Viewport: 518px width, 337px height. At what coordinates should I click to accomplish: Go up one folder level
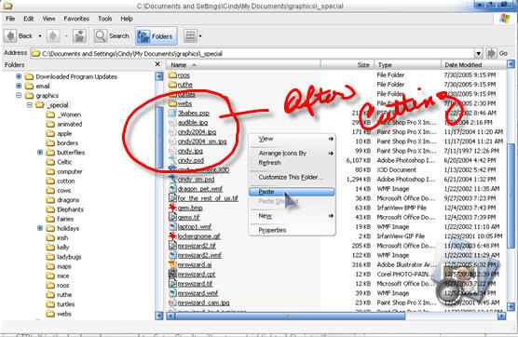(79, 35)
